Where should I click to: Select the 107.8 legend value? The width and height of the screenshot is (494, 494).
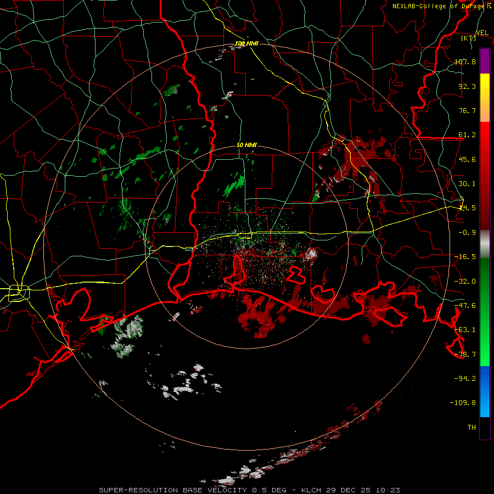pyautogui.click(x=465, y=61)
